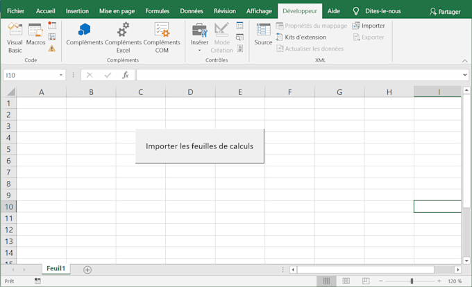This screenshot has width=472, height=287.
Task: Click Run Dialog icon in Contrôles
Action: (x=240, y=48)
